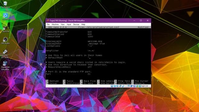Click the TimeoutNoTransfer directive line

[68, 32]
